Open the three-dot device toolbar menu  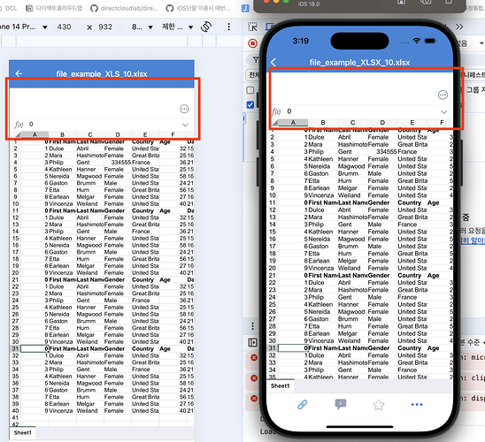tap(229, 27)
